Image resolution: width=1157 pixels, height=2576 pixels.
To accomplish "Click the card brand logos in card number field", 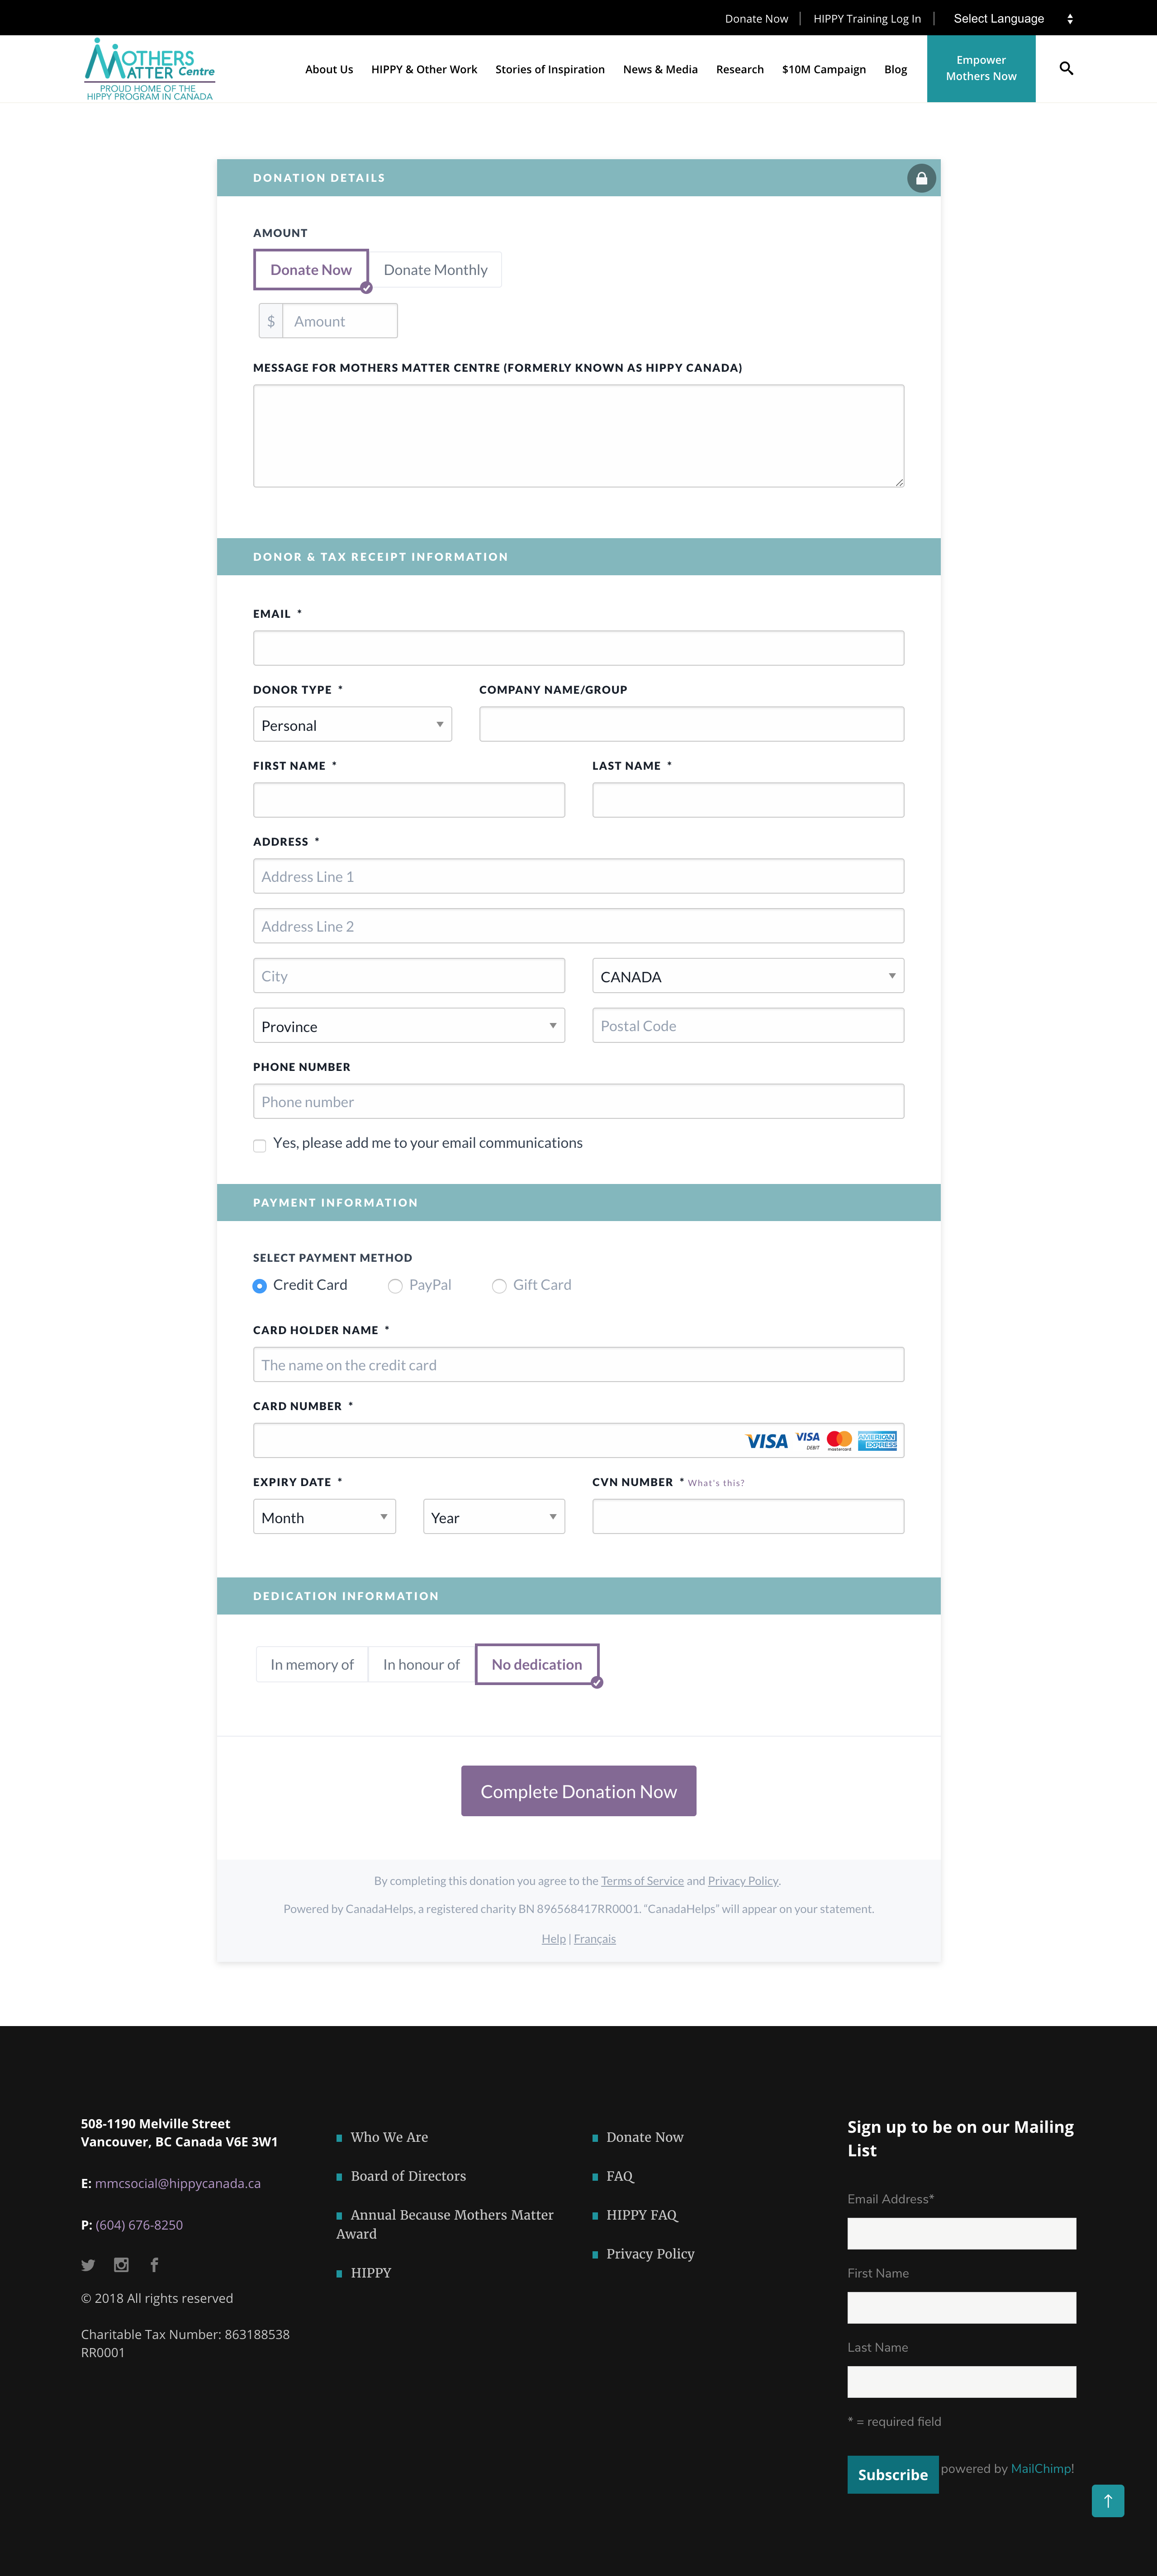I will (821, 1440).
